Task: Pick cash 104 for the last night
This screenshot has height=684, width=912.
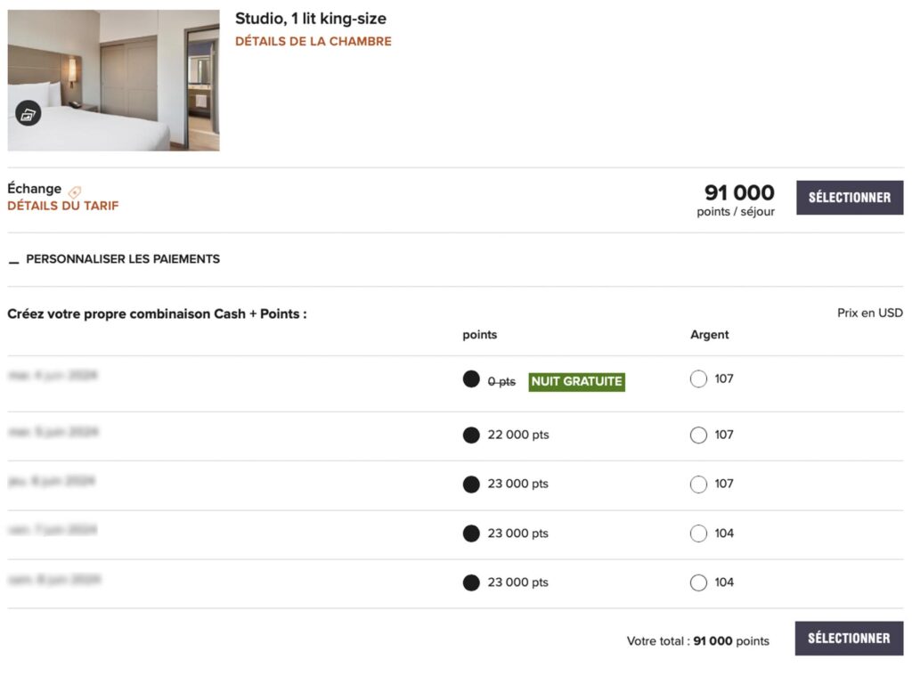Action: click(x=698, y=582)
